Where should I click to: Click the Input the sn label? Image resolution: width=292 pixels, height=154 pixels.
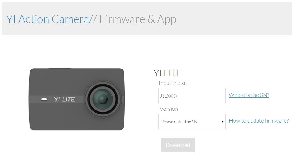173,83
